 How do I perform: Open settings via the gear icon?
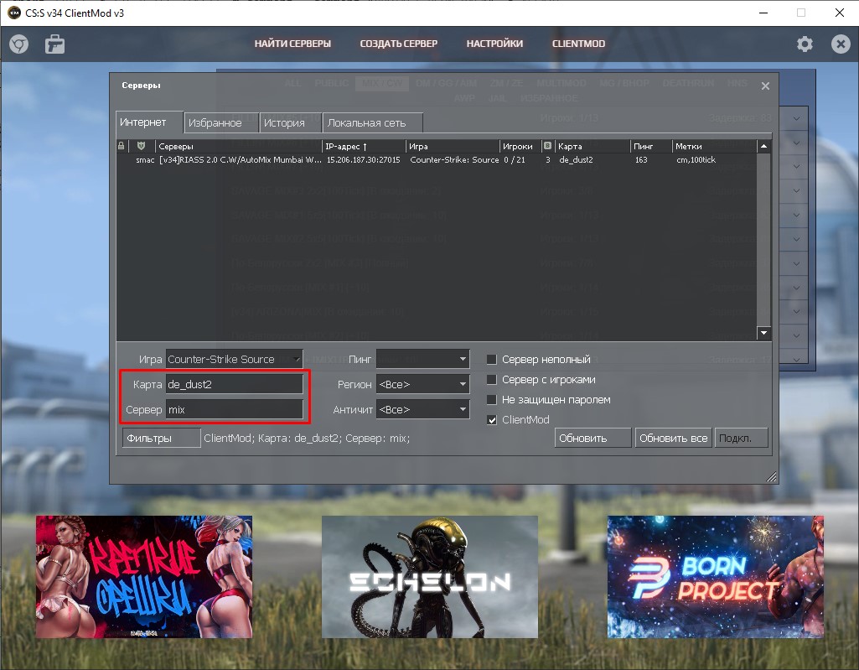pyautogui.click(x=805, y=44)
